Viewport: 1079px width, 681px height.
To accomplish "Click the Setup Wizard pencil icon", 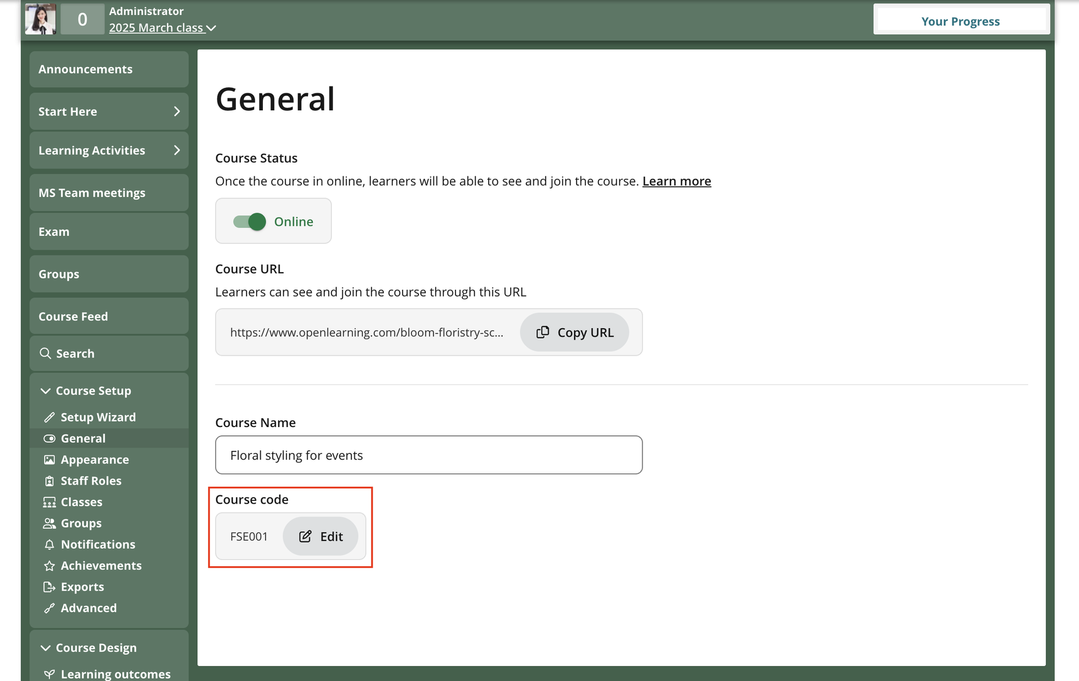I will coord(50,418).
